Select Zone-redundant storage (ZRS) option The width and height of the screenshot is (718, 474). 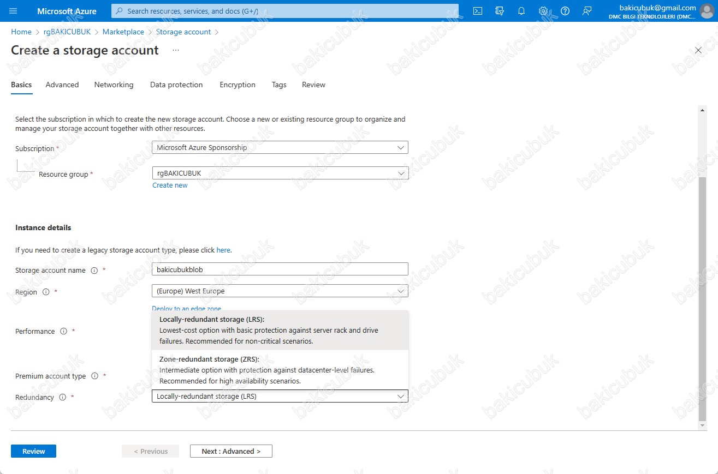click(280, 370)
